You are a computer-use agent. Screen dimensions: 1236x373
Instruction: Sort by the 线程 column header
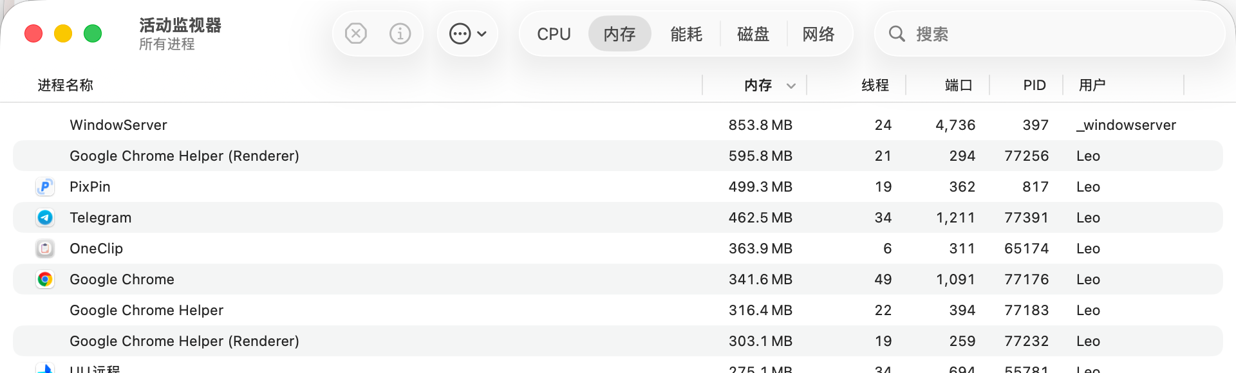click(876, 85)
